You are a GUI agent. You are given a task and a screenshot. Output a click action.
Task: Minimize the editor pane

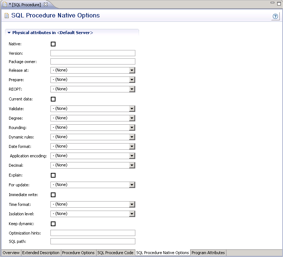272,3
